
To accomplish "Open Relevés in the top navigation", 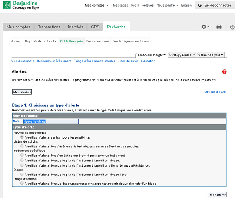I will pos(148,6).
